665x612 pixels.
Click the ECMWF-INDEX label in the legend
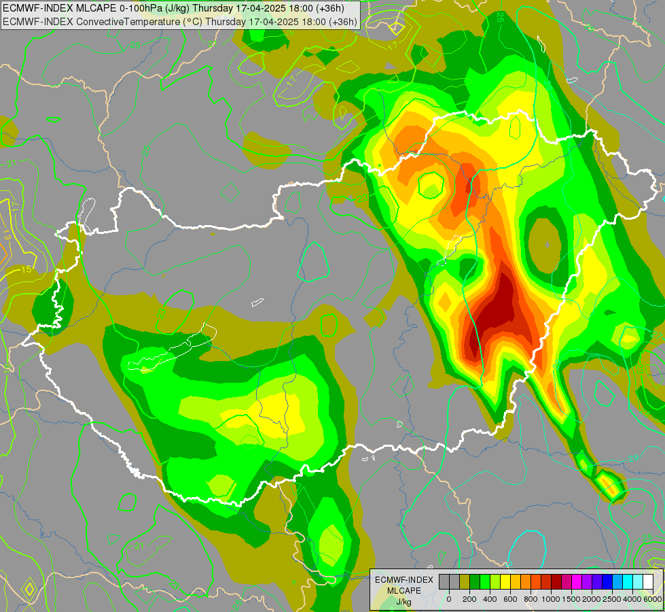(x=404, y=580)
